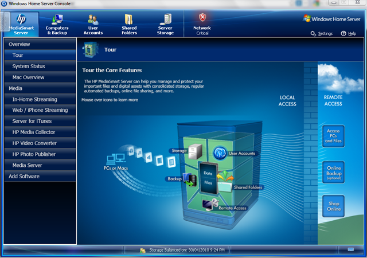
Task: Go to Server Storage tab
Action: (165, 24)
